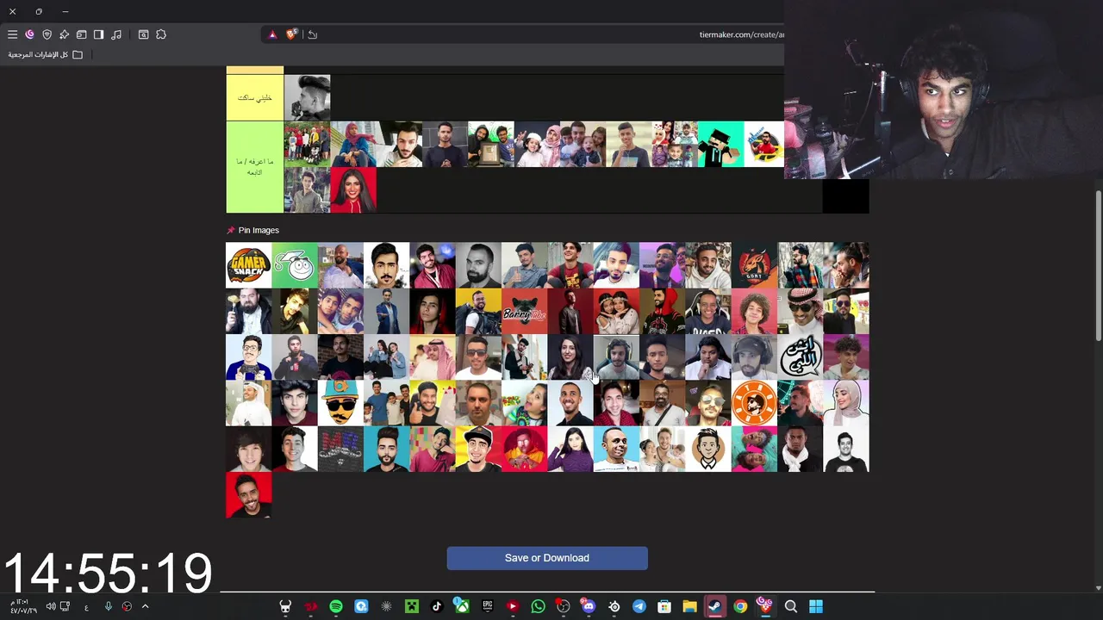The height and width of the screenshot is (620, 1103).
Task: Click the system tray volume icon
Action: [x=51, y=606]
